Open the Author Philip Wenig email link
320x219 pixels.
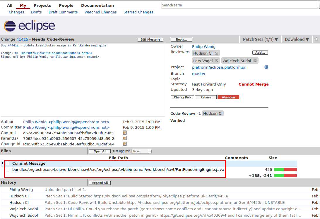click(x=66, y=122)
